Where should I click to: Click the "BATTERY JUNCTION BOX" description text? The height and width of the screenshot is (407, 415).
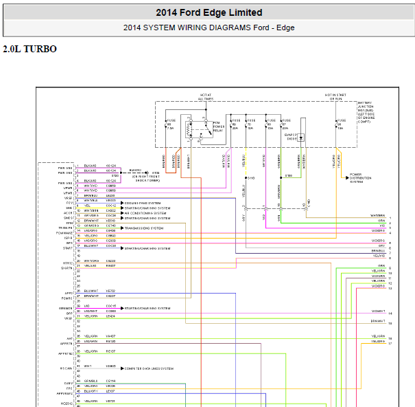click(x=366, y=112)
